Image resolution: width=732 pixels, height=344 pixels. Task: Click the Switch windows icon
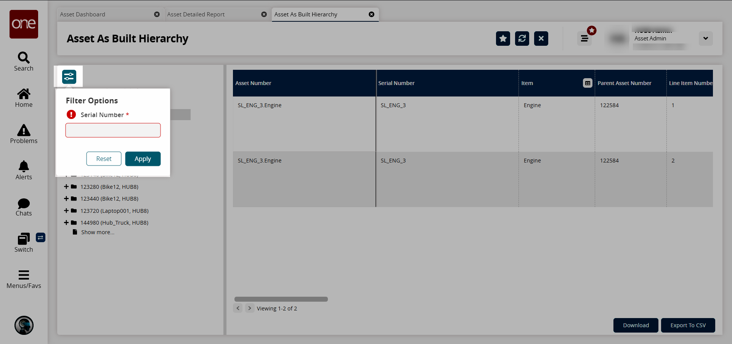click(x=24, y=239)
